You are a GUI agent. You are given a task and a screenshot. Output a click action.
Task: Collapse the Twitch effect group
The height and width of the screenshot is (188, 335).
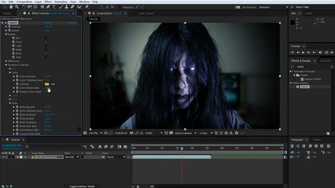(x=3, y=23)
